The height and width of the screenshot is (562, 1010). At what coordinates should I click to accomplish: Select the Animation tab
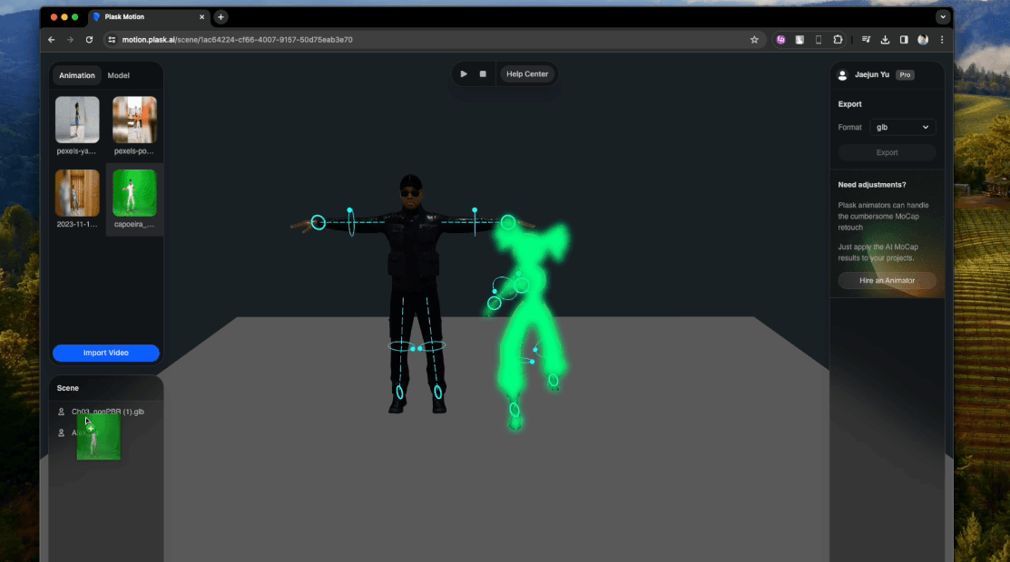pos(76,75)
